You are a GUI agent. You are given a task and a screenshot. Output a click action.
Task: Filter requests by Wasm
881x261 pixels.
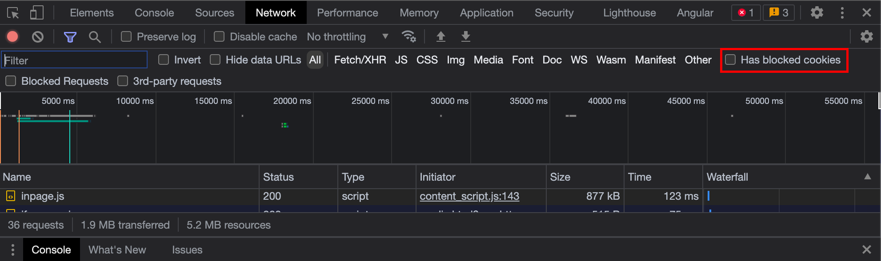[x=611, y=60]
